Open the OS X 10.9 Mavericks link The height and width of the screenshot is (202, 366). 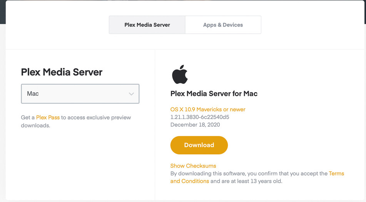pyautogui.click(x=208, y=109)
